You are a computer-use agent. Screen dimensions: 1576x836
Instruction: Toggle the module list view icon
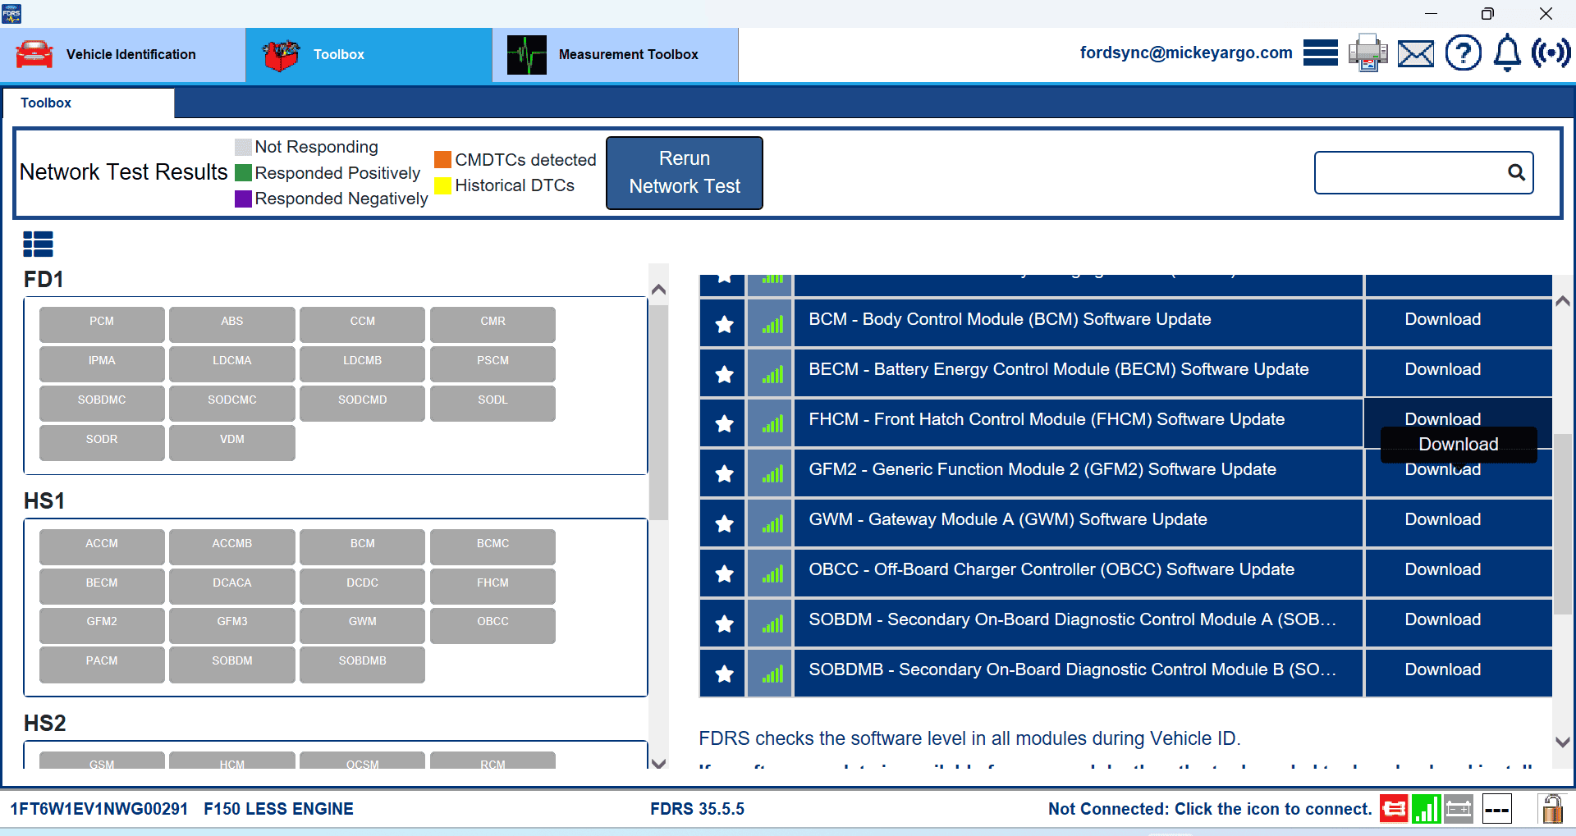pos(38,244)
